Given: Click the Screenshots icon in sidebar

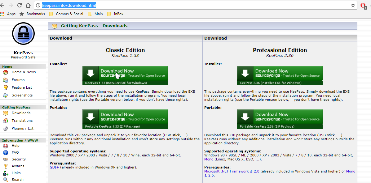Looking at the screenshot, I should 6,96.
